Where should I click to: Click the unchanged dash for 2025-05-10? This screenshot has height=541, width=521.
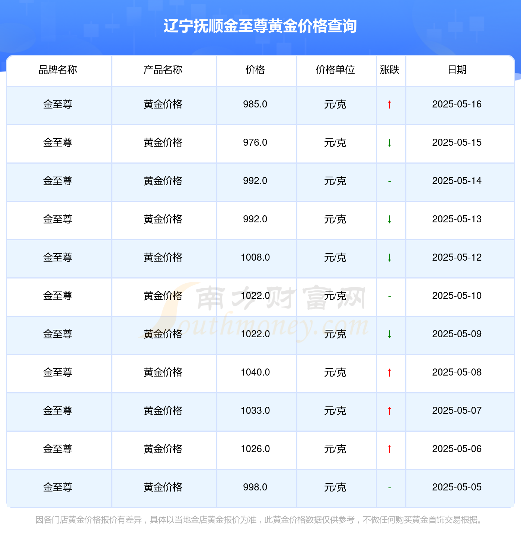(389, 296)
